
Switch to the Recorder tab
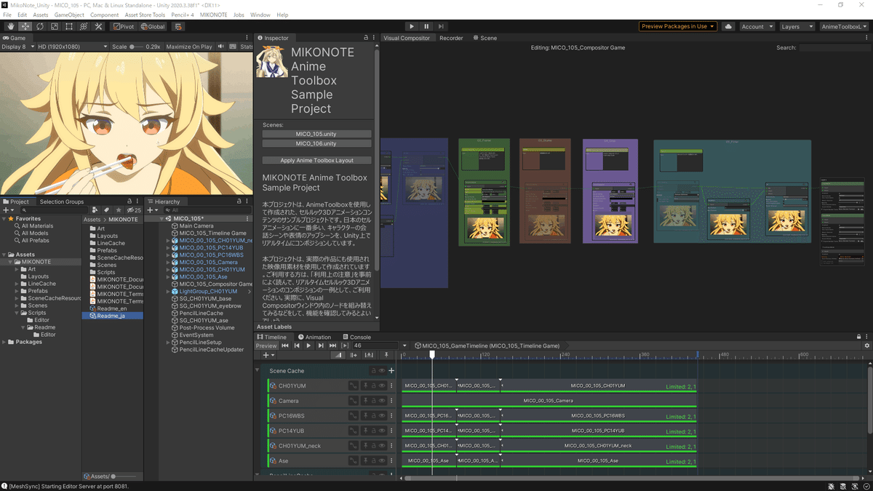coord(451,38)
